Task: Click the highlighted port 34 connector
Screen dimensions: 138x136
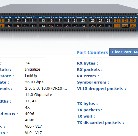Action: pyautogui.click(x=125, y=26)
